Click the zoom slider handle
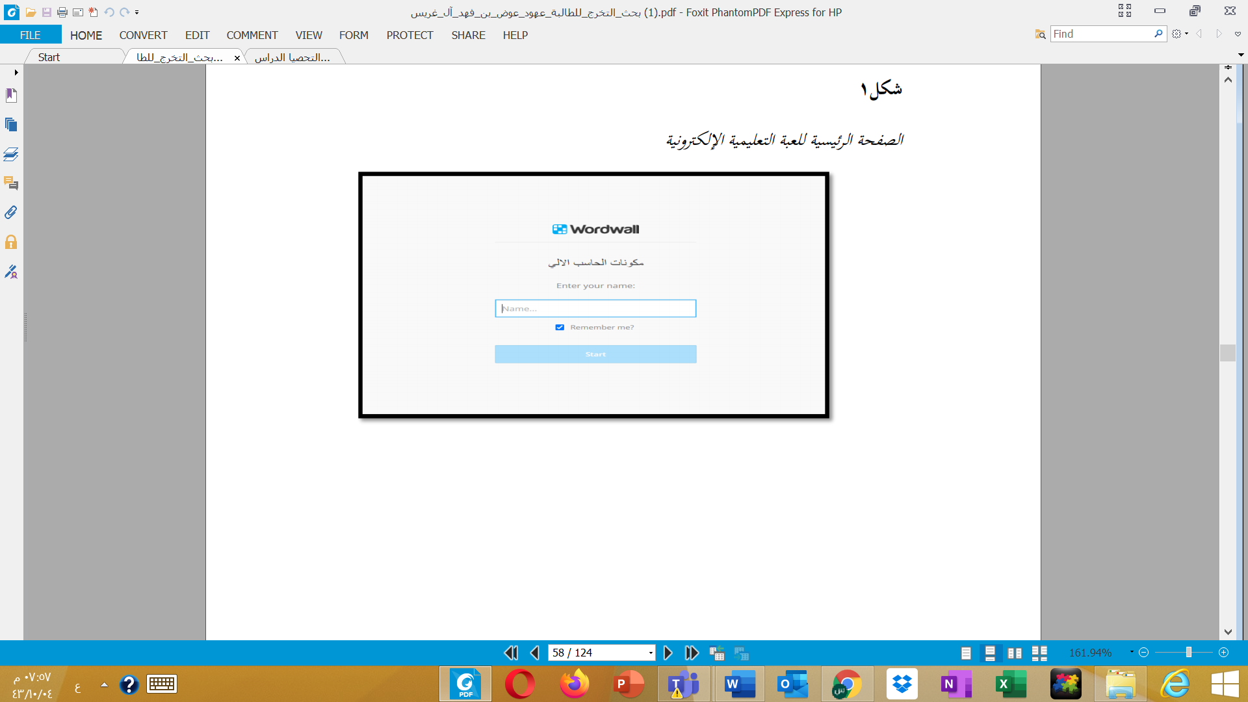This screenshot has width=1248, height=702. (1188, 653)
